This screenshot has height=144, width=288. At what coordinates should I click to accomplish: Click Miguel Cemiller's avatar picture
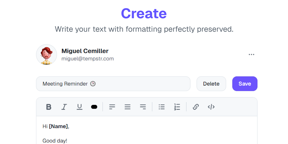46,55
